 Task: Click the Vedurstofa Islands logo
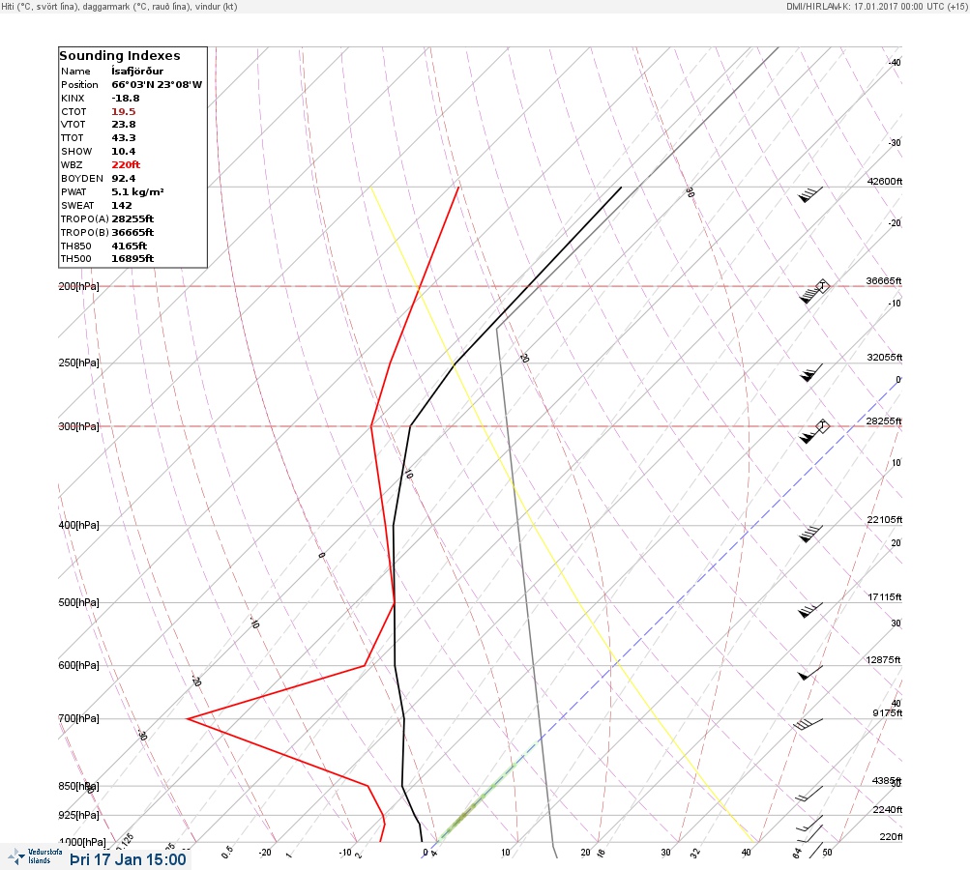point(35,856)
